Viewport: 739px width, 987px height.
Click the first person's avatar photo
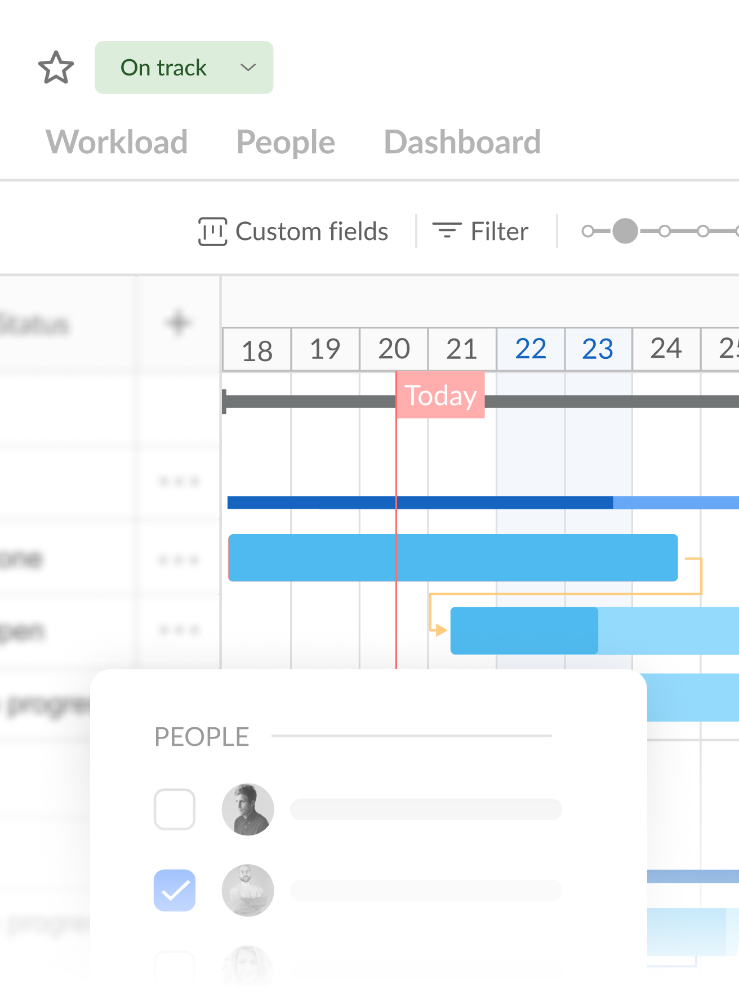click(248, 810)
